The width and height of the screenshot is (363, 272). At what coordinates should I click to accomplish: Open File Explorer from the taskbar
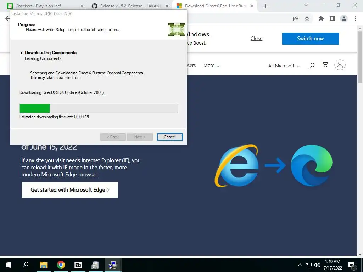click(43, 265)
